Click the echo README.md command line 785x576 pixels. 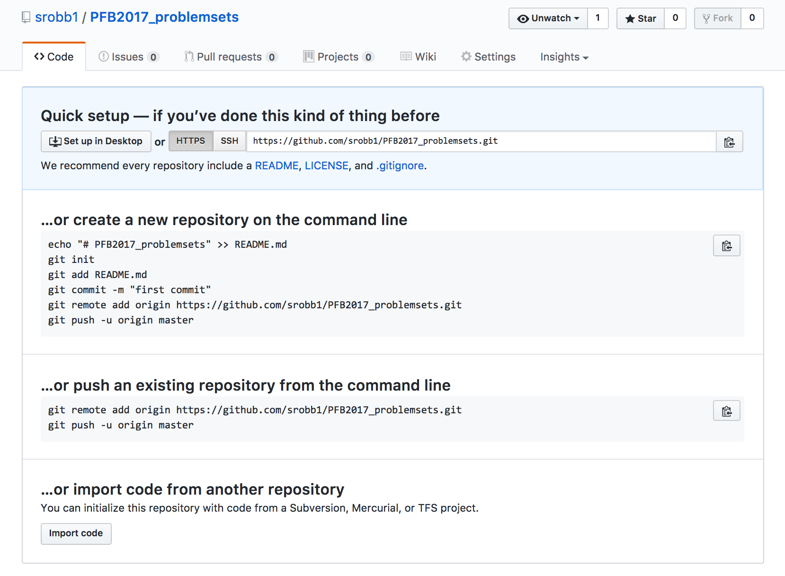click(x=168, y=244)
